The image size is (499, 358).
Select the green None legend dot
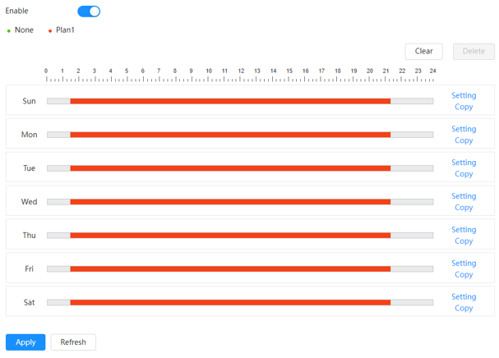9,31
